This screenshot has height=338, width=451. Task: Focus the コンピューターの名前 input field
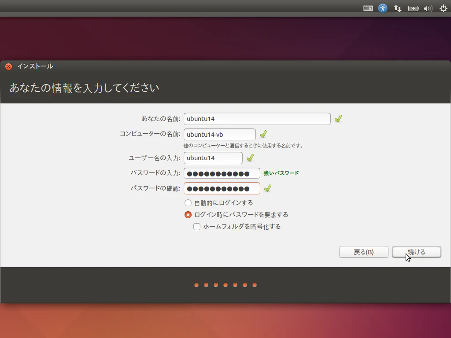click(219, 135)
